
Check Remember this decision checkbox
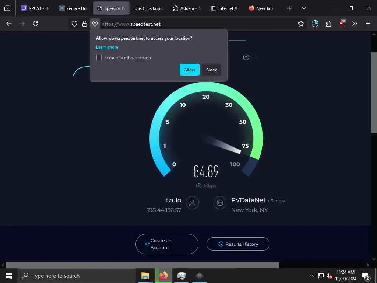point(99,57)
